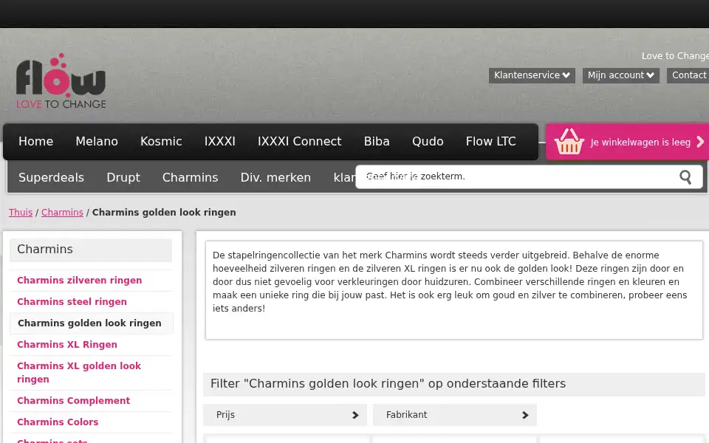Open the Biba menu item
The height and width of the screenshot is (443, 709).
[377, 142]
